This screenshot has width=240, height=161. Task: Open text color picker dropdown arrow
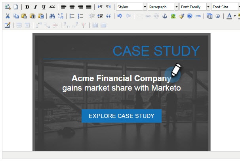[234, 16]
